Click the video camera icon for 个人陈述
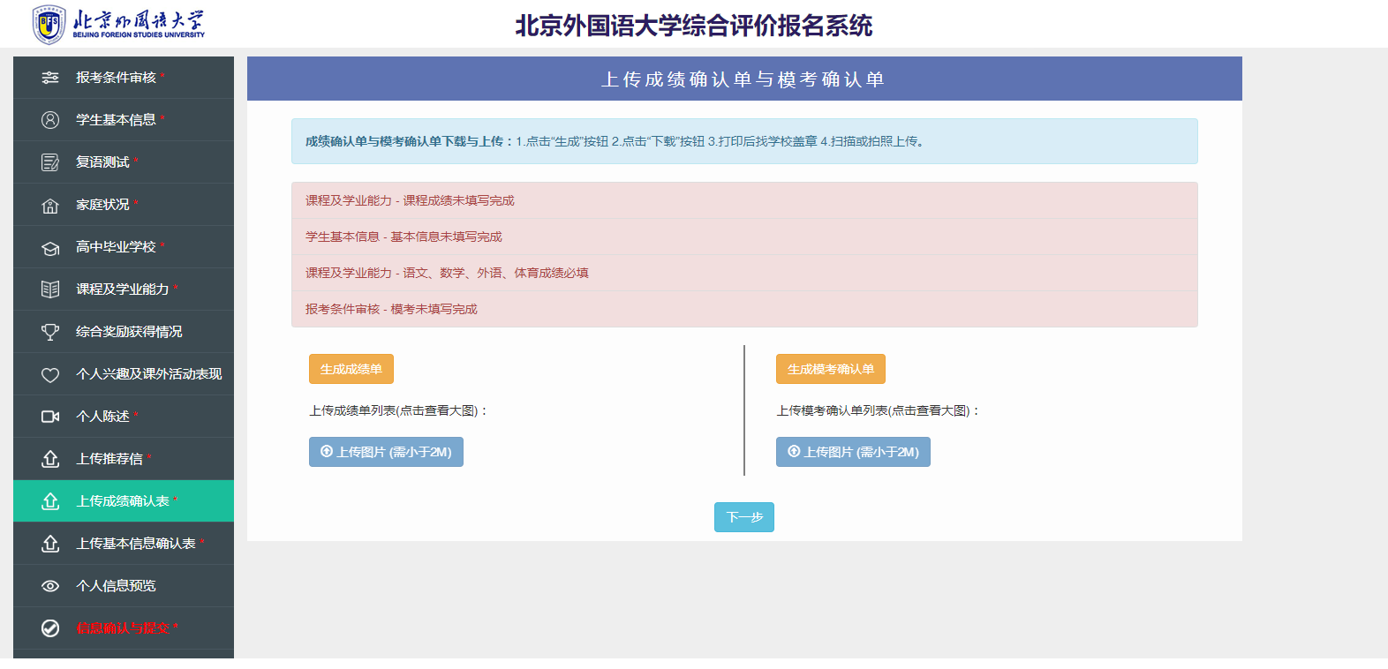Screen dimensions: 1388x669 pyautogui.click(x=50, y=417)
